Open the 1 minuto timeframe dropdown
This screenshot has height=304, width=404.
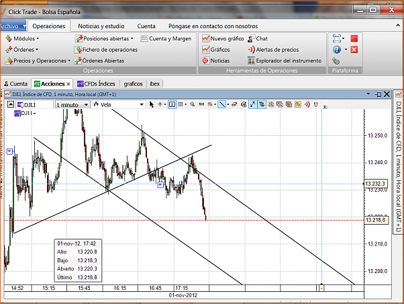pyautogui.click(x=72, y=105)
